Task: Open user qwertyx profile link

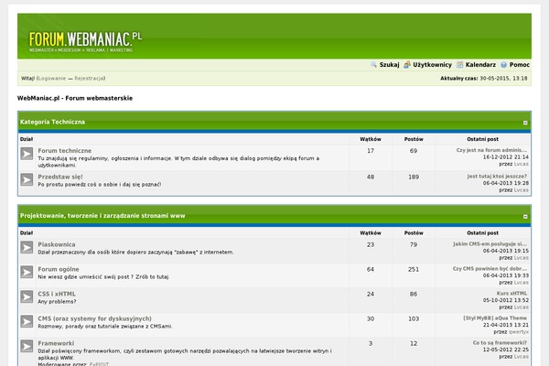Action: coord(519,331)
